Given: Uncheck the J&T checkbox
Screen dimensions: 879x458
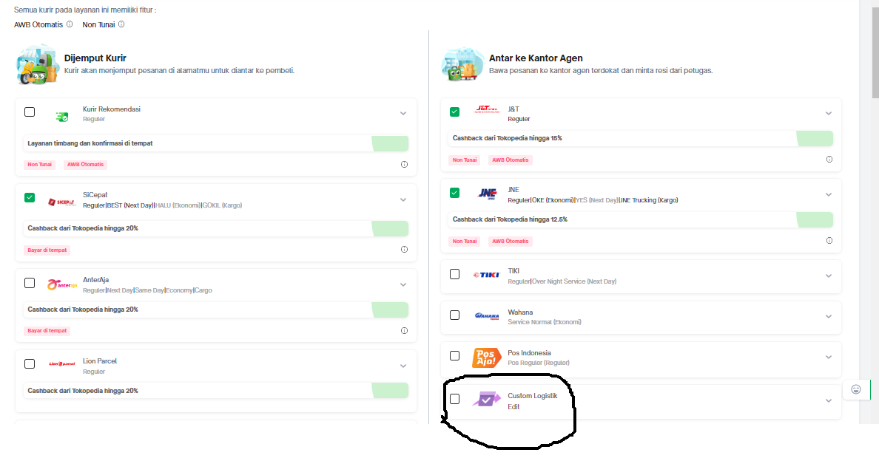Looking at the screenshot, I should pos(454,112).
